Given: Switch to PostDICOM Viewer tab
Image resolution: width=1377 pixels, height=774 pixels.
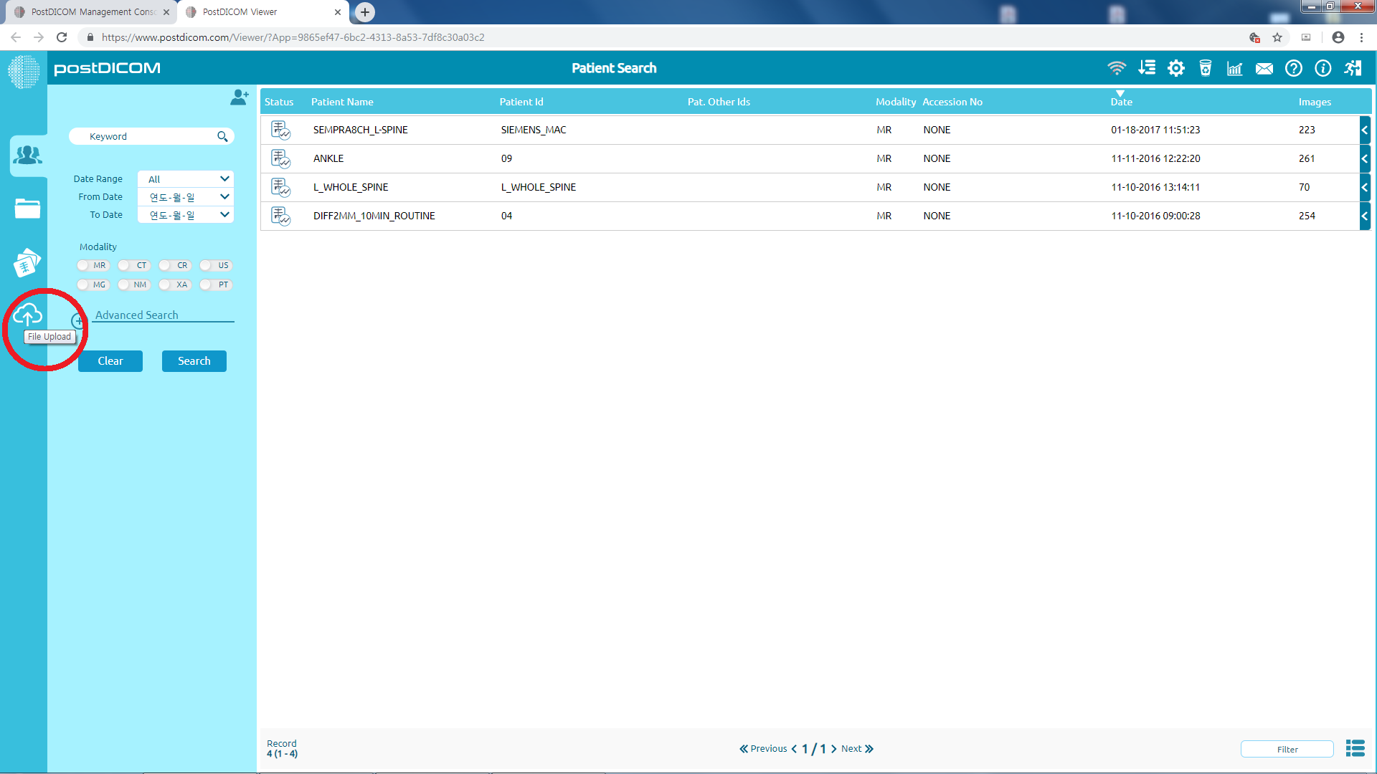Looking at the screenshot, I should click(262, 12).
